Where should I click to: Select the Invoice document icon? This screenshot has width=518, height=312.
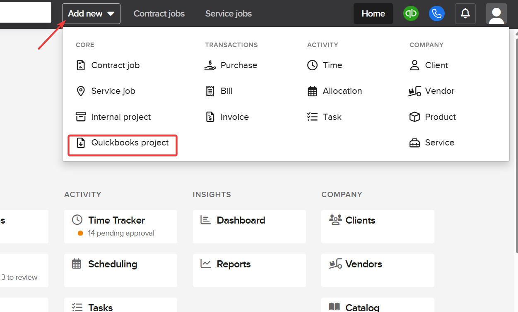tap(210, 117)
